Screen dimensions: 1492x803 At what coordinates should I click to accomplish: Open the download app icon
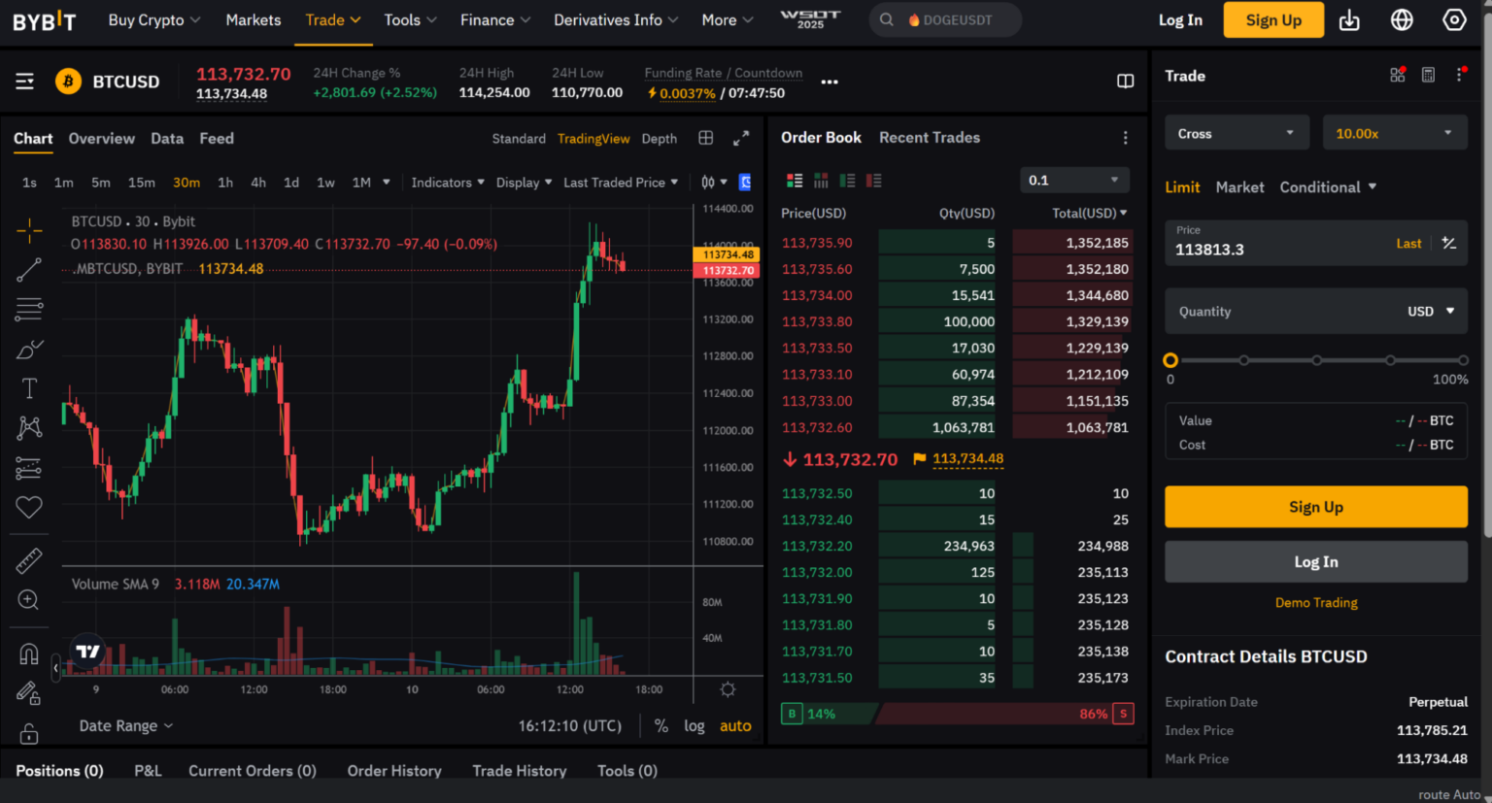1349,20
